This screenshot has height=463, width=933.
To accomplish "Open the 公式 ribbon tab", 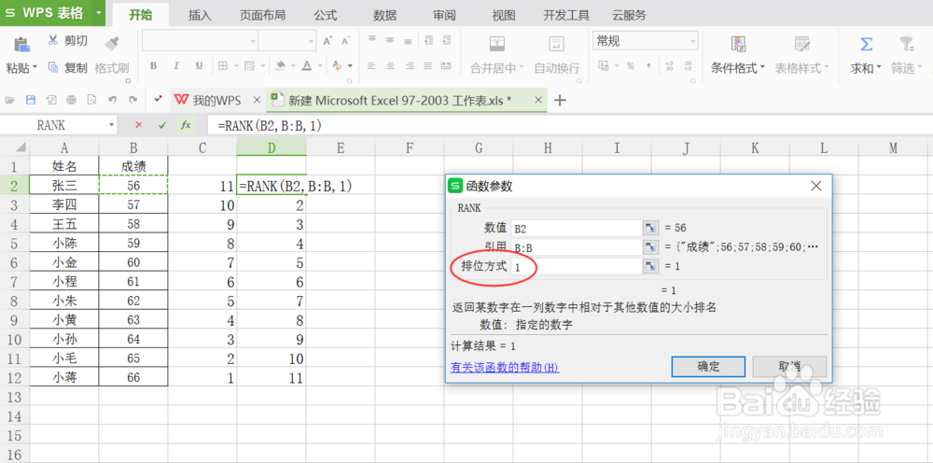I will click(x=326, y=16).
